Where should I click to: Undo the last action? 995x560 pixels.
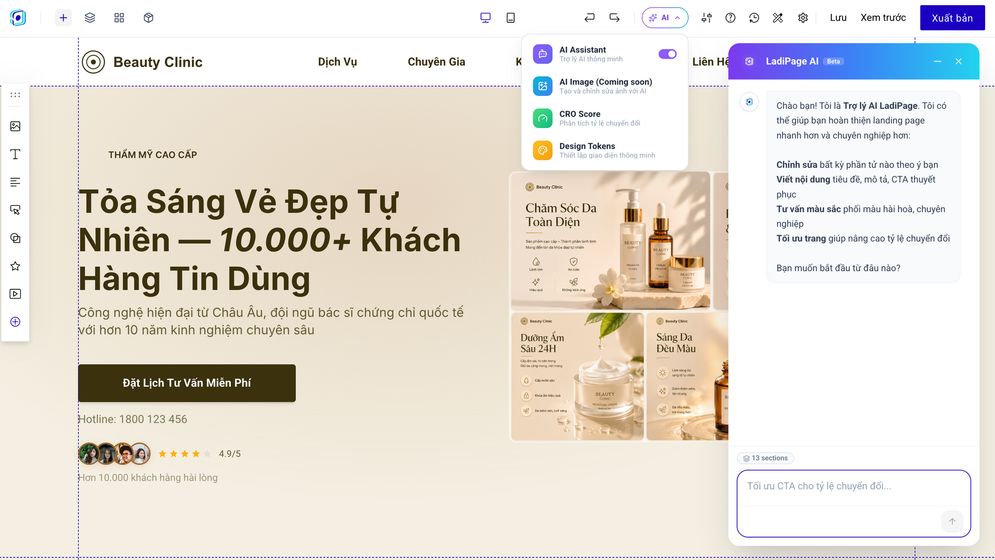(589, 18)
